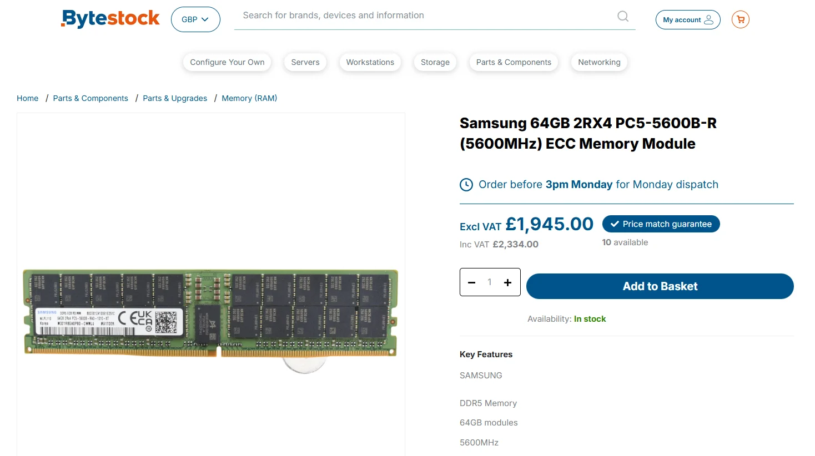This screenshot has height=456, width=815.
Task: Open the Memory (RAM) breadcrumb link
Action: [249, 98]
